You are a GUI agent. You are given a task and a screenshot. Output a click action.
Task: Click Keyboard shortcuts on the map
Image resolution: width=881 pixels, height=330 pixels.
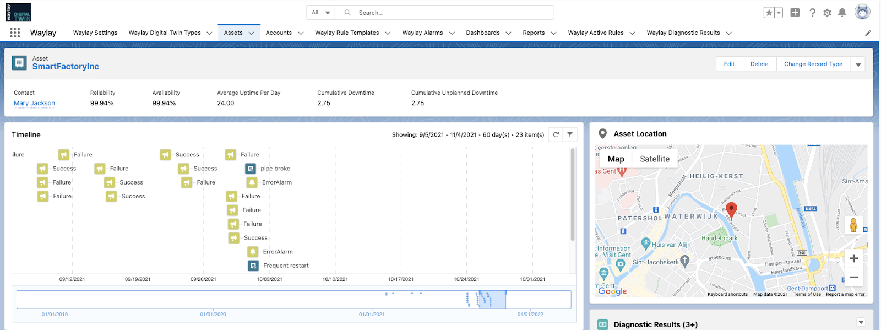tap(727, 294)
